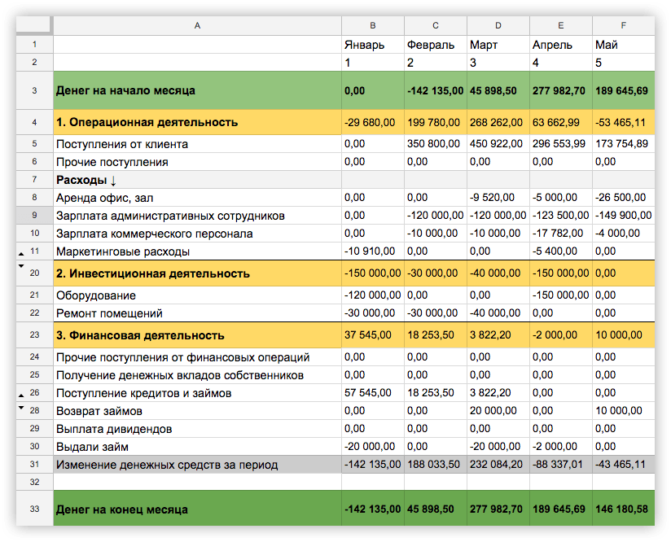Click value '296 553,99' client receipts
This screenshot has width=671, height=542.
click(x=561, y=144)
